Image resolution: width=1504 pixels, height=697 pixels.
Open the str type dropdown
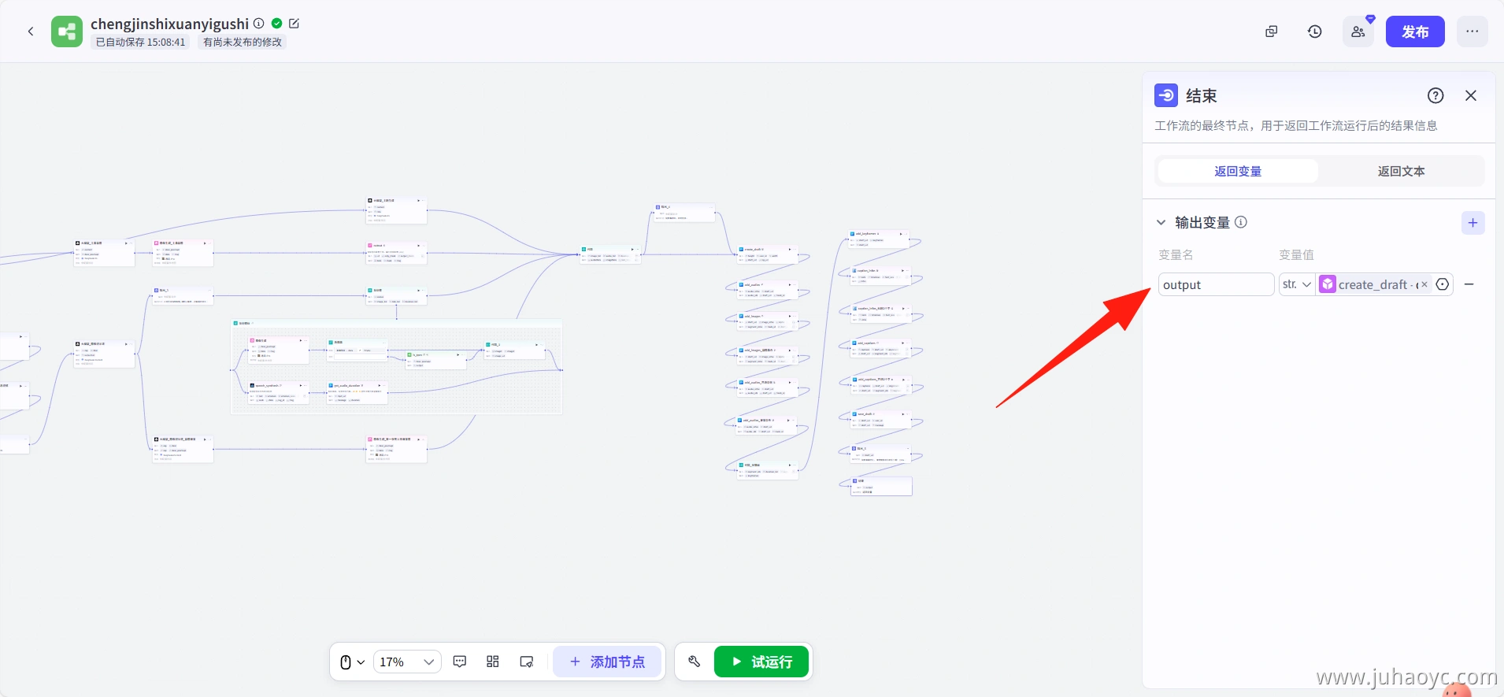coord(1296,284)
